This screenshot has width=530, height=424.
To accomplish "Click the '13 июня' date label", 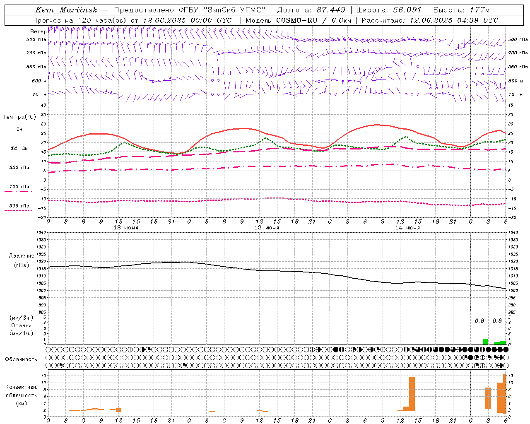I will pyautogui.click(x=267, y=228).
